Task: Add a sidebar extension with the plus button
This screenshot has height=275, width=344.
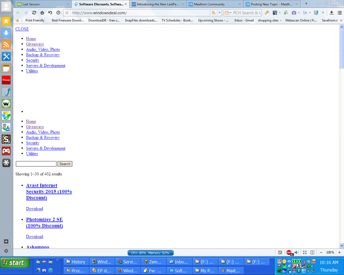Action: point(6,241)
